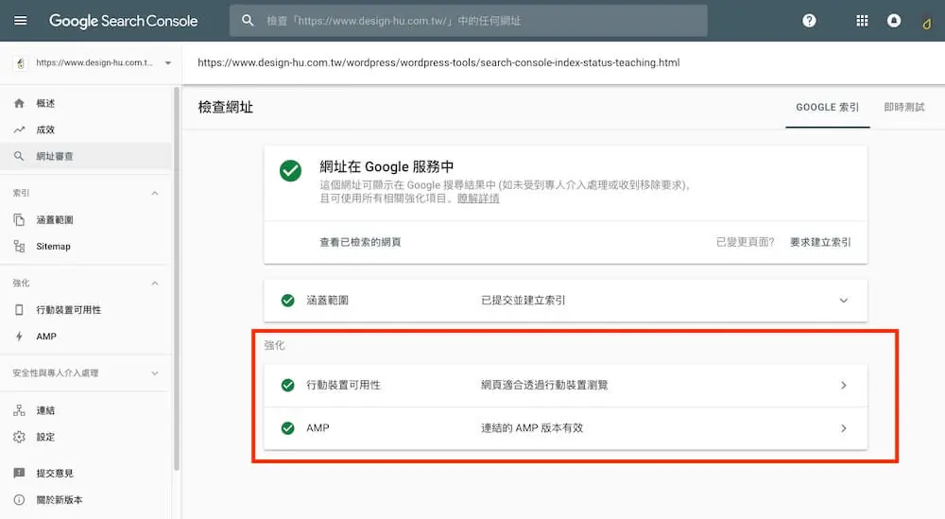Click the magnifier icon beside 網址審查
This screenshot has height=519, width=945.
(19, 156)
